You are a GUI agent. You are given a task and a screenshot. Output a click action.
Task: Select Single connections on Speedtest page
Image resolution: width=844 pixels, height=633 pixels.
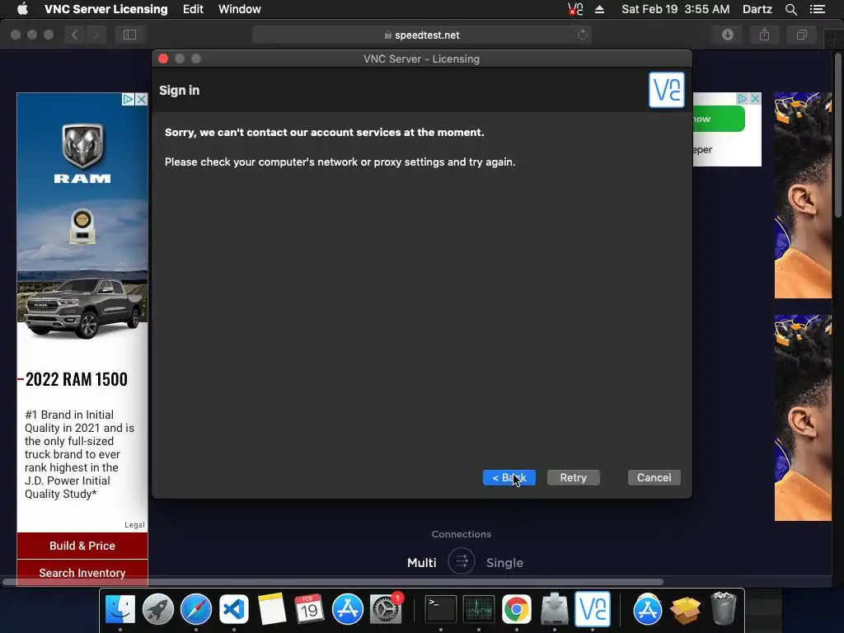(504, 562)
